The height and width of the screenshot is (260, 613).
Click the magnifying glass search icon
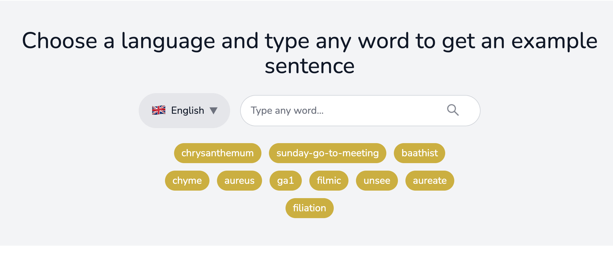[453, 110]
